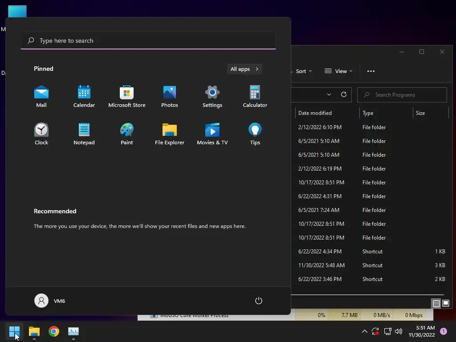456x342 pixels.
Task: Open the Tips app
Action: click(x=255, y=134)
